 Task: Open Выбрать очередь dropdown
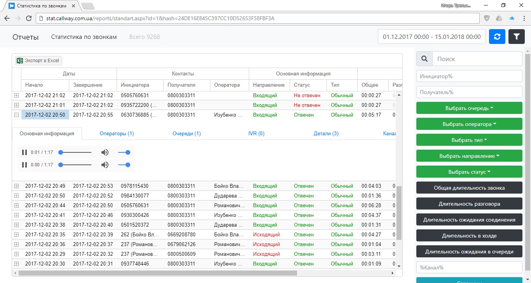coord(469,108)
